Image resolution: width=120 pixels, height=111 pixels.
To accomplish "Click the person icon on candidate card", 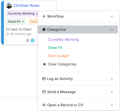I will point(28,41).
